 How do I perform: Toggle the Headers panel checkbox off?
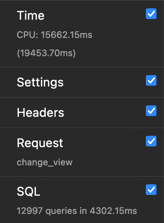pyautogui.click(x=151, y=111)
